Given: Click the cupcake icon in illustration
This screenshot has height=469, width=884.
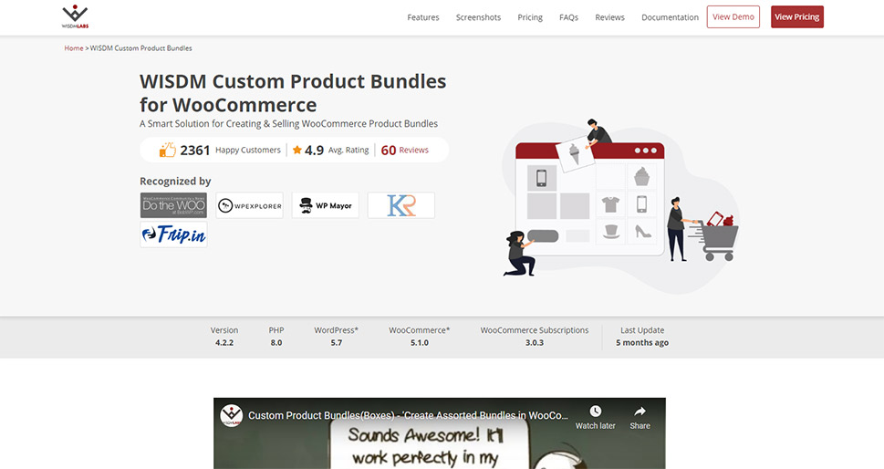Looking at the screenshot, I should point(641,176).
